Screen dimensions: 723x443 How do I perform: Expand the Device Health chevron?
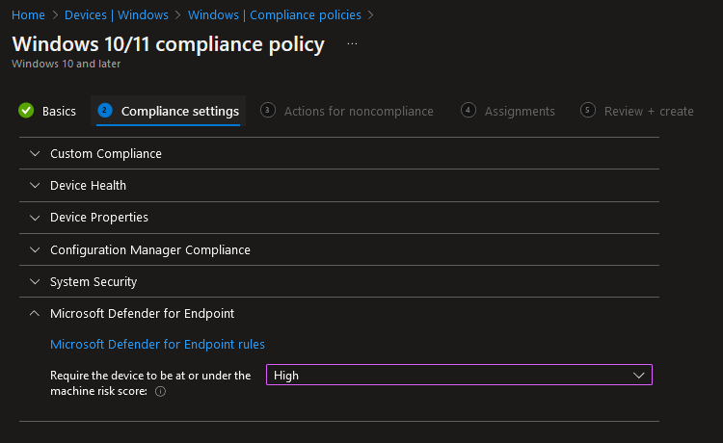[x=35, y=185]
